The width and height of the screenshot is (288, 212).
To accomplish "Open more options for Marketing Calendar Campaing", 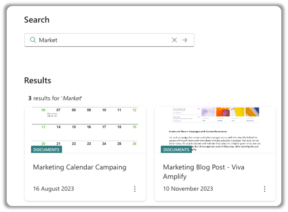I will coord(135,189).
